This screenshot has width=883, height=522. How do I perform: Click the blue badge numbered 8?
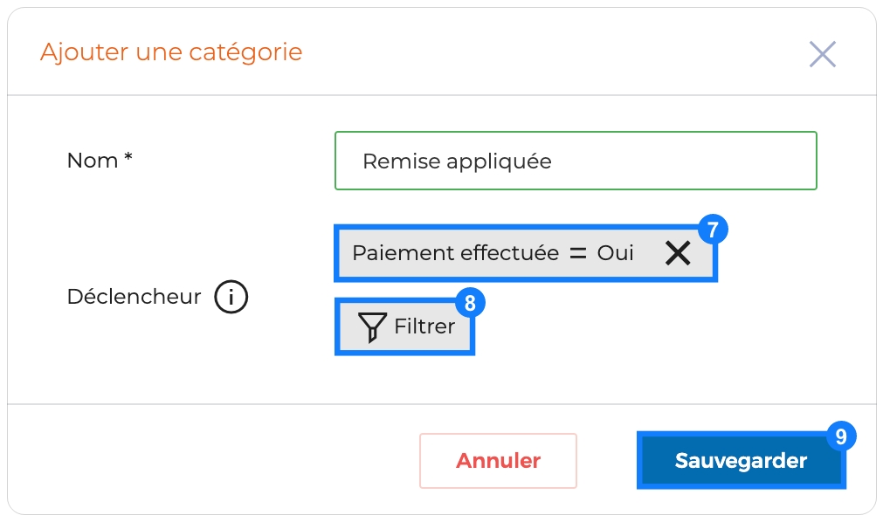470,303
